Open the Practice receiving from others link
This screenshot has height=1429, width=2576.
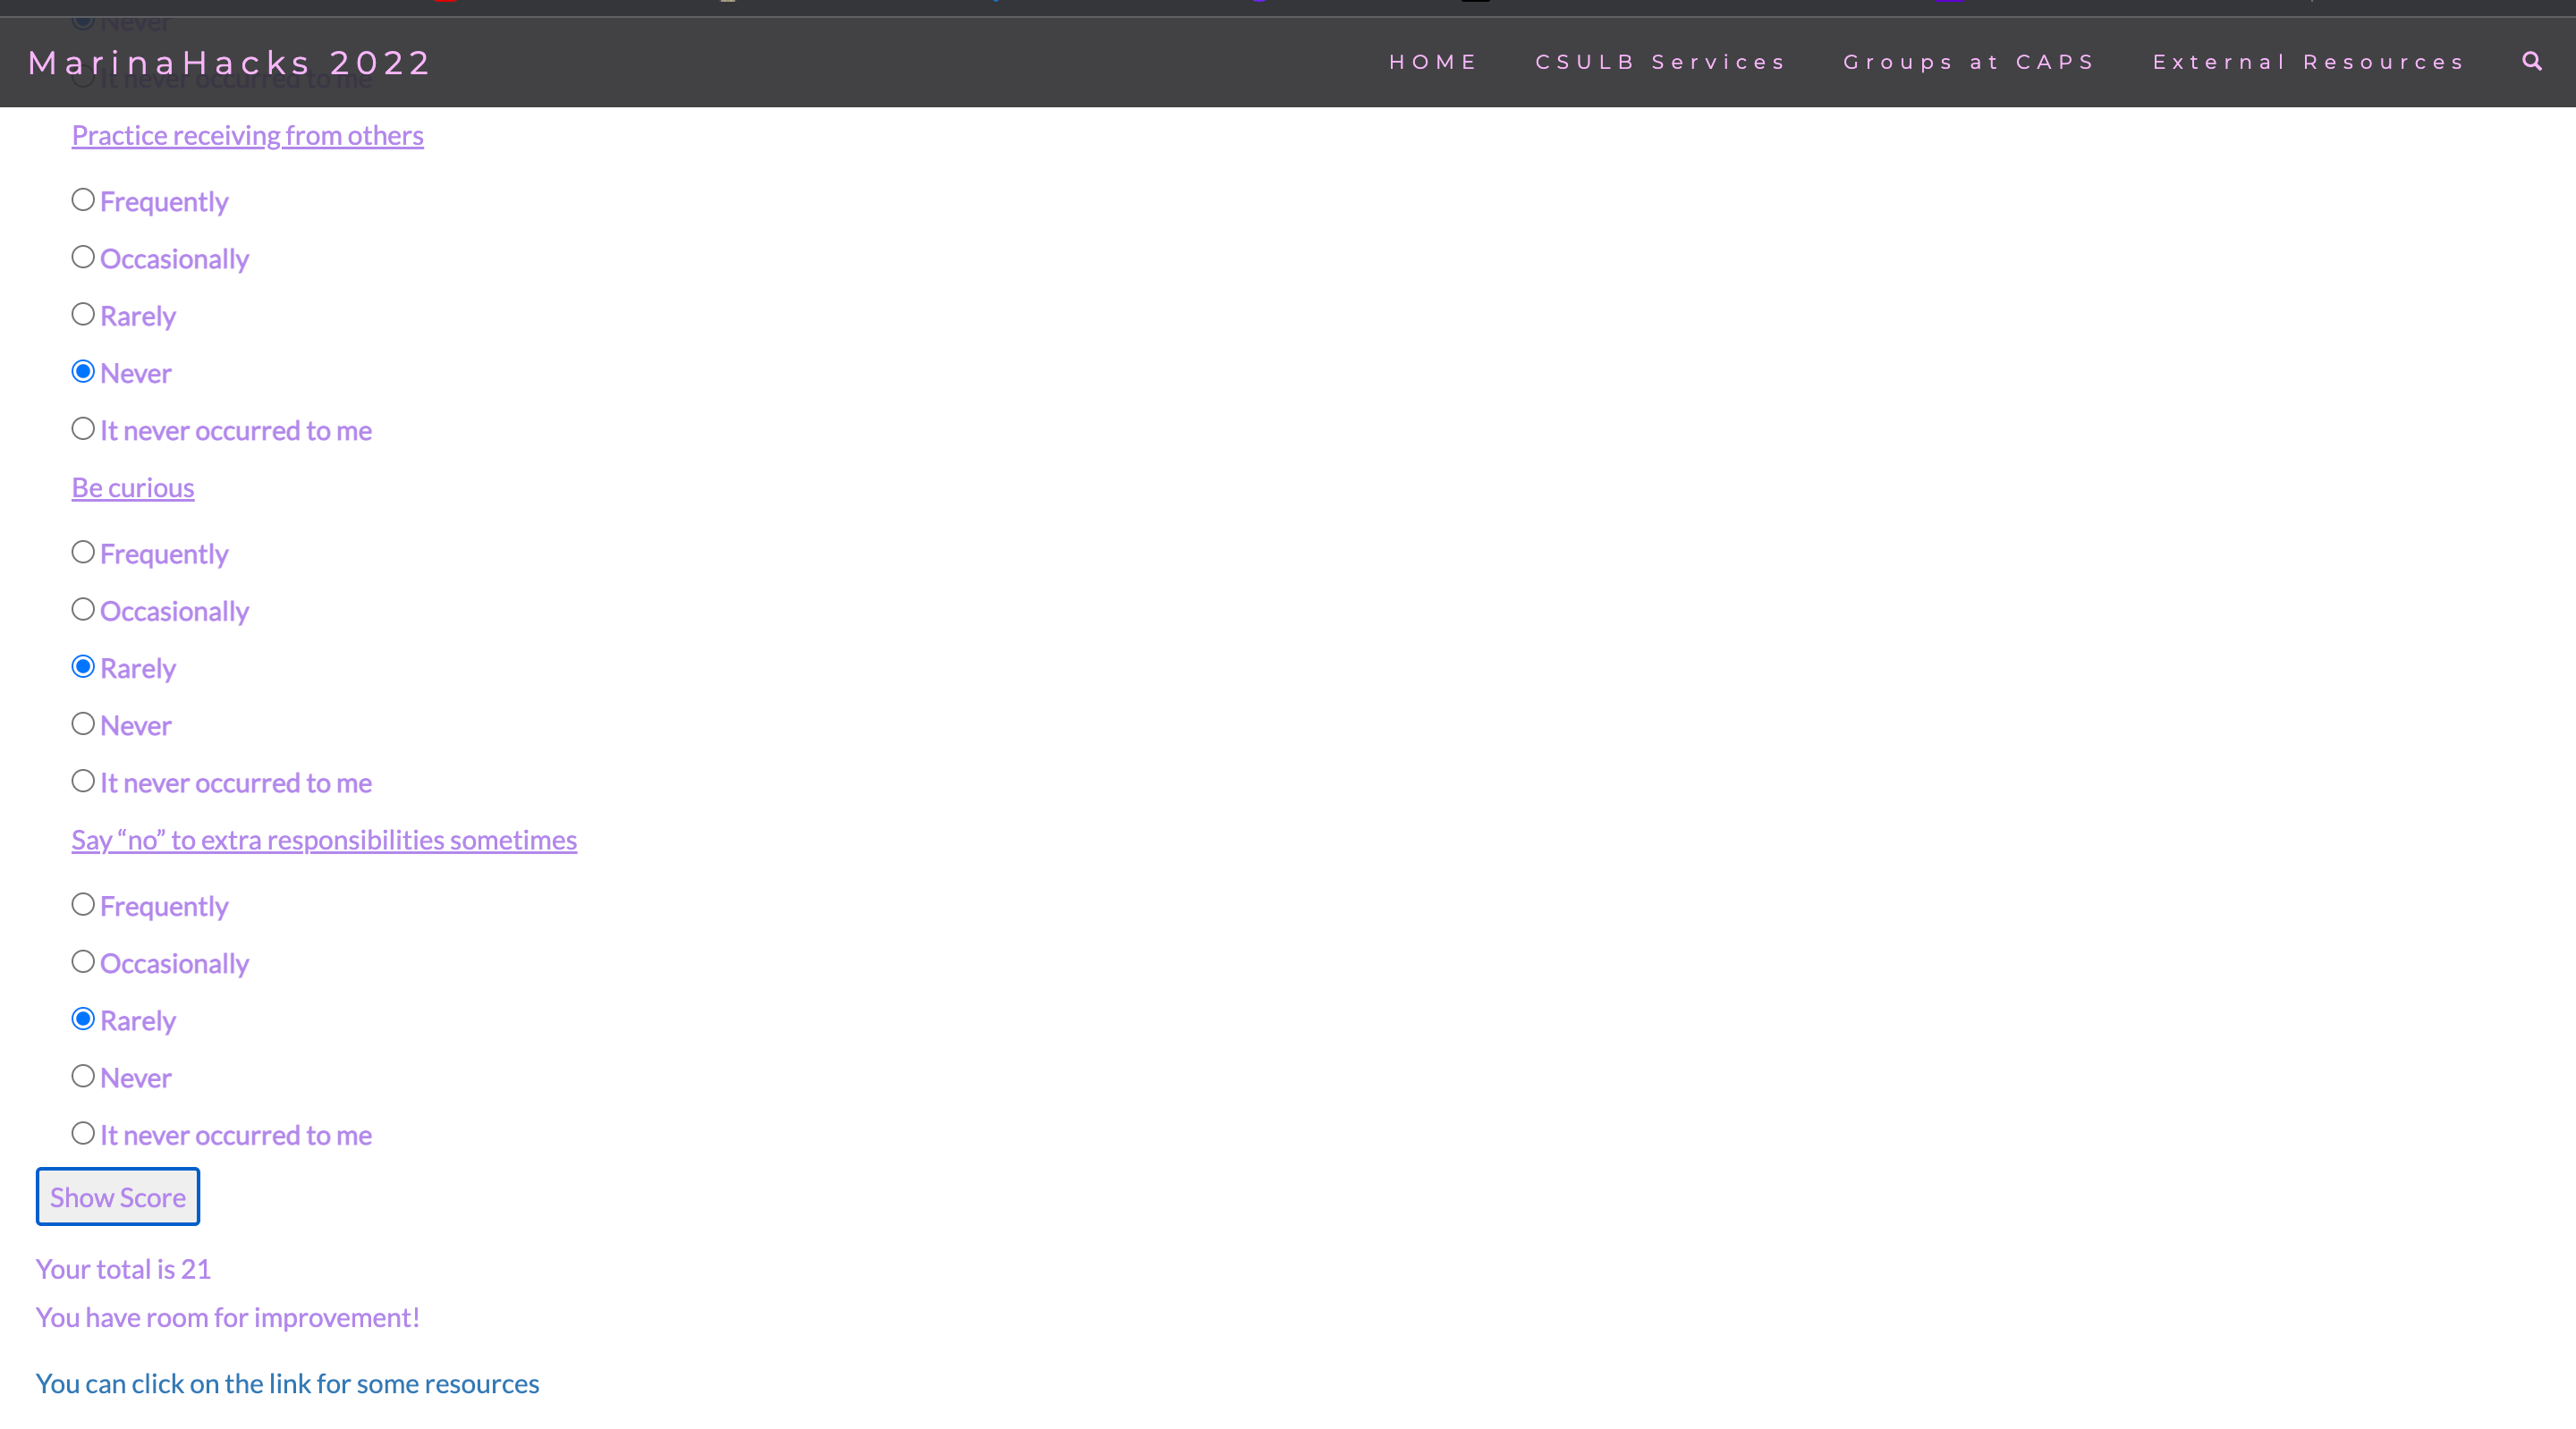click(x=247, y=135)
